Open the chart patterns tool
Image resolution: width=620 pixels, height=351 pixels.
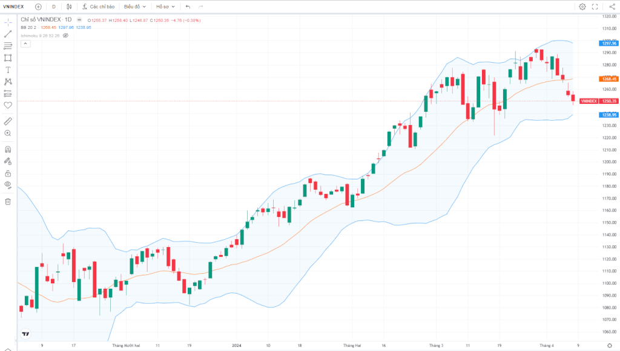click(x=8, y=82)
